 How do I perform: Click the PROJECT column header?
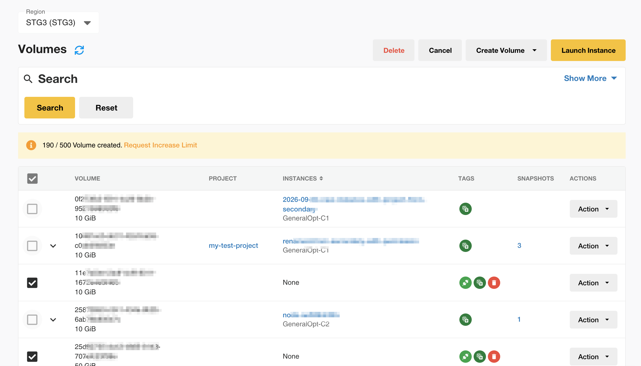pyautogui.click(x=223, y=179)
